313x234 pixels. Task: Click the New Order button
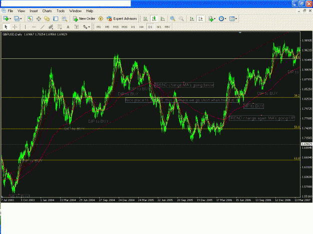pyautogui.click(x=84, y=18)
